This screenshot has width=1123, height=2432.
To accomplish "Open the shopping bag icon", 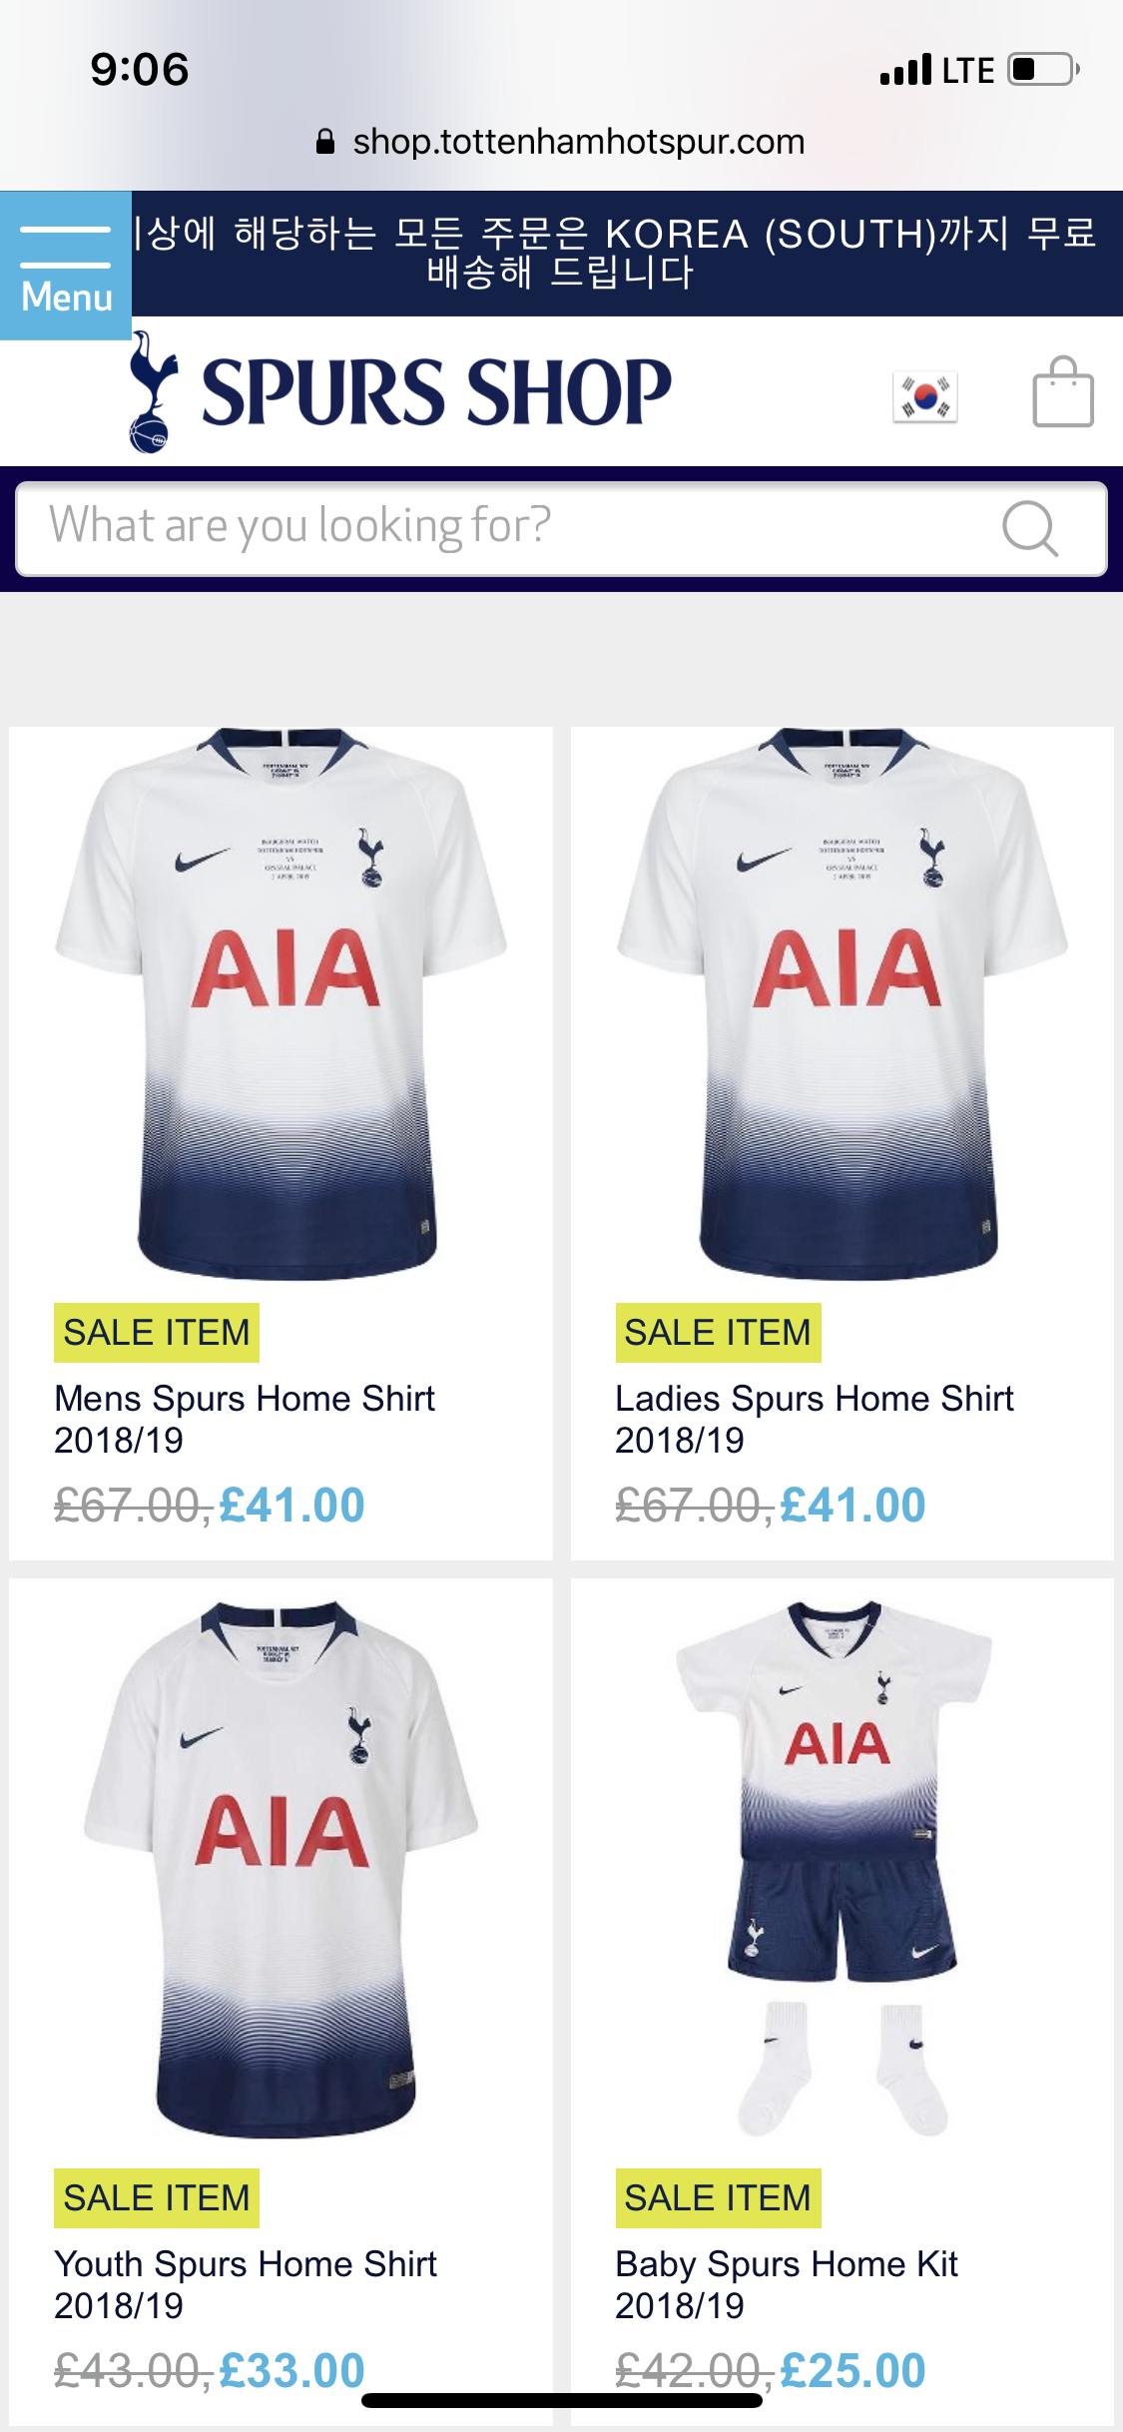I will tap(1062, 392).
